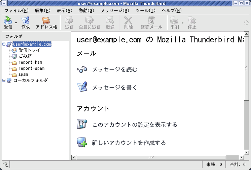Image resolution: width=251 pixels, height=170 pixels.
Task: Click the vertical scrollbar down arrow
Action: 246,152
